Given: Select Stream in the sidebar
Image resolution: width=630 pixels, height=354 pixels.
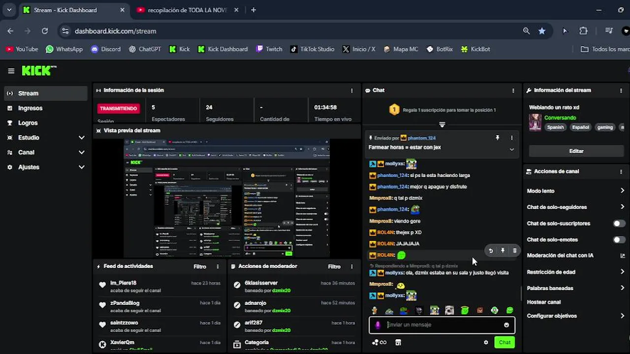Looking at the screenshot, I should tap(46, 93).
